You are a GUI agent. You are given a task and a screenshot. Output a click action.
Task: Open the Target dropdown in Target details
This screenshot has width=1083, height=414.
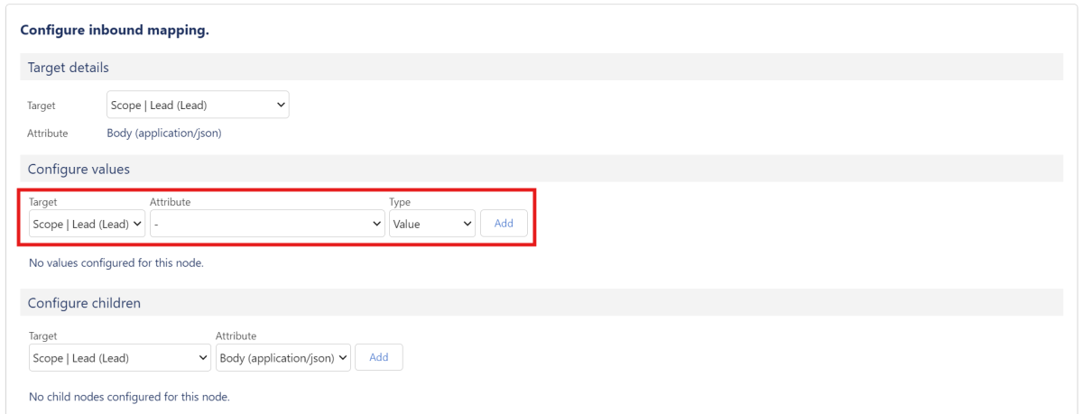[x=198, y=106]
